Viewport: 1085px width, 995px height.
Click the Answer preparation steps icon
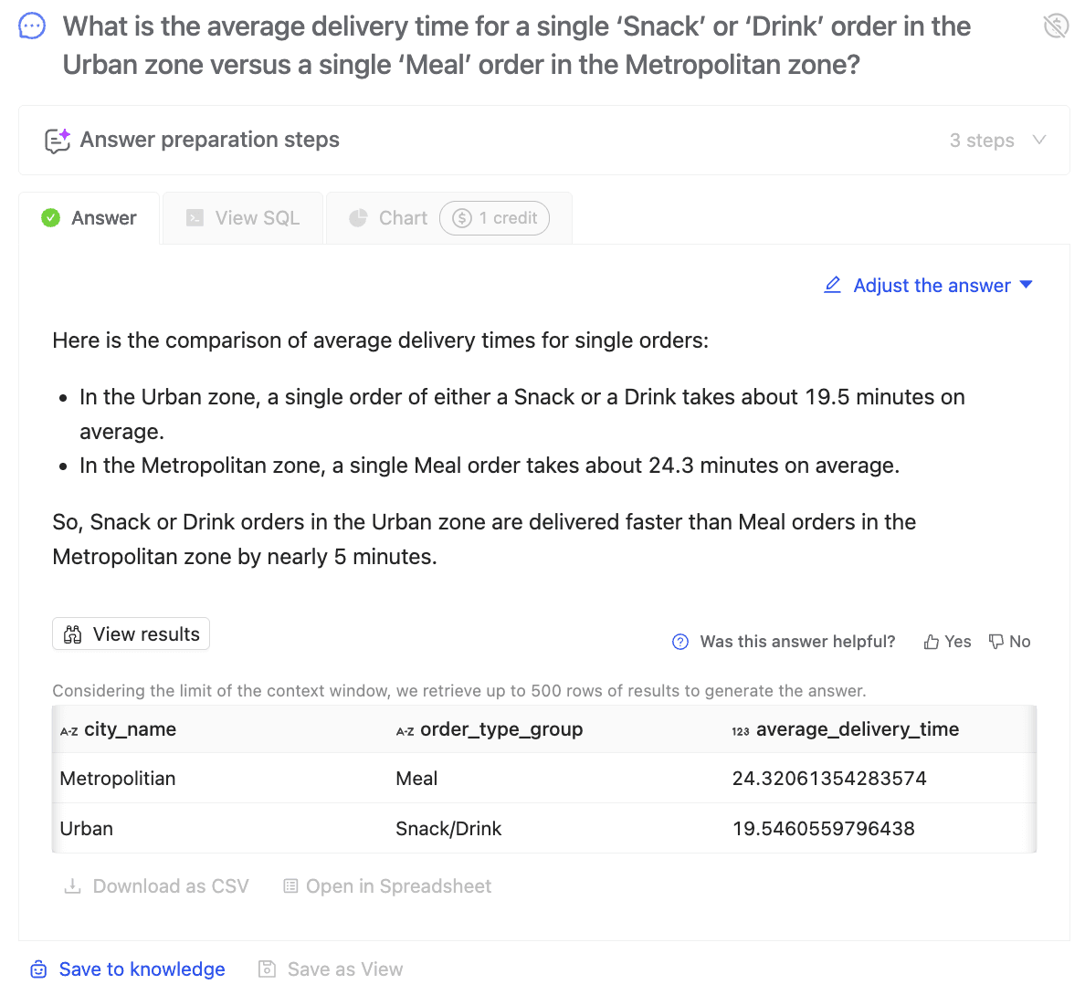point(58,141)
